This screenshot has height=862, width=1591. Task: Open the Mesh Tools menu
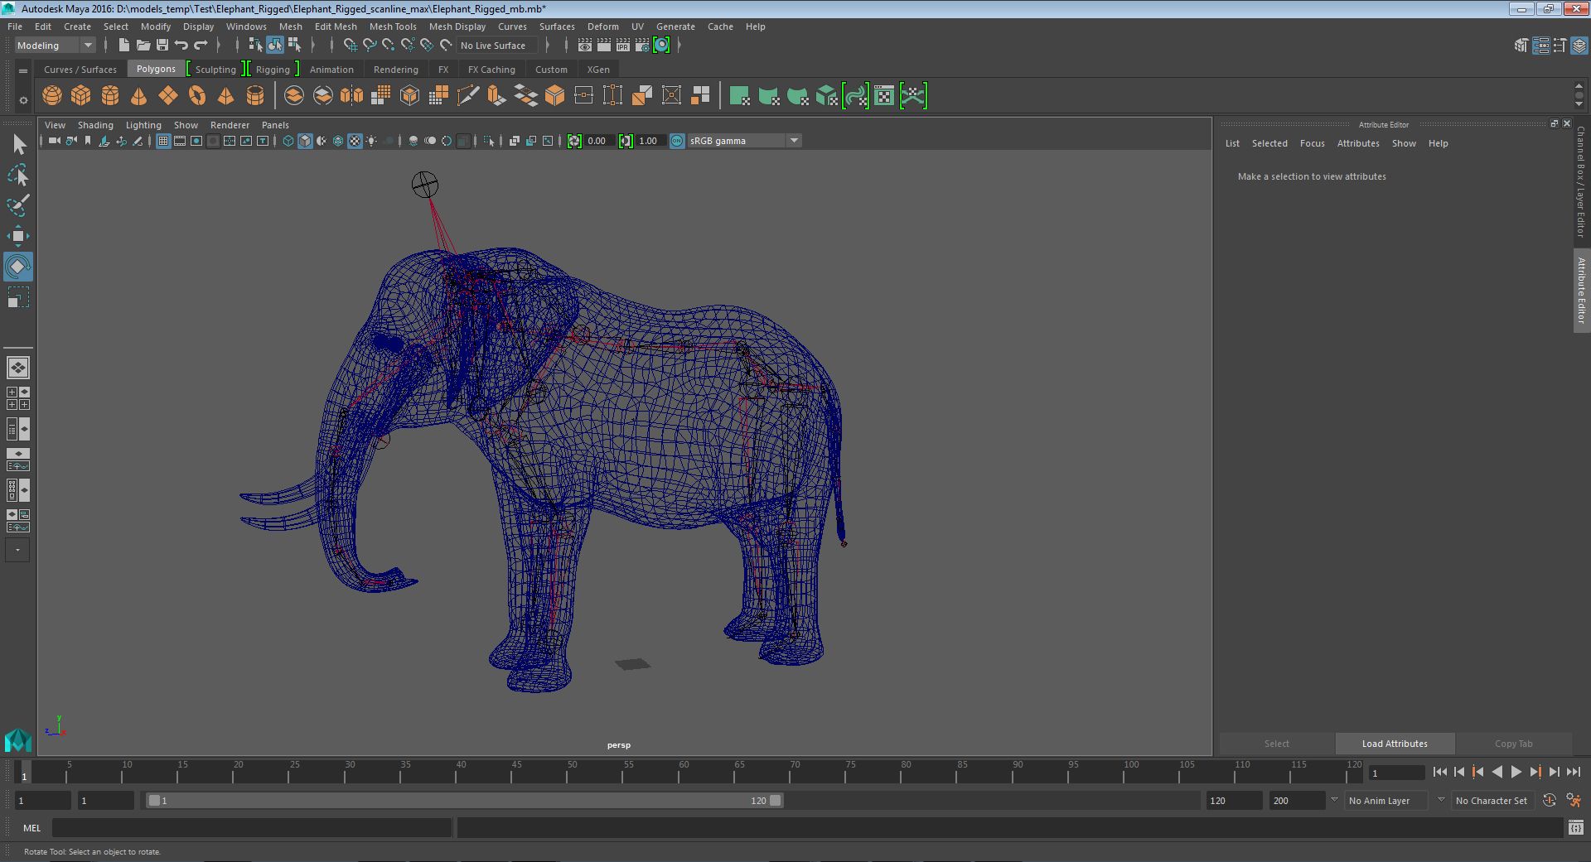(393, 26)
